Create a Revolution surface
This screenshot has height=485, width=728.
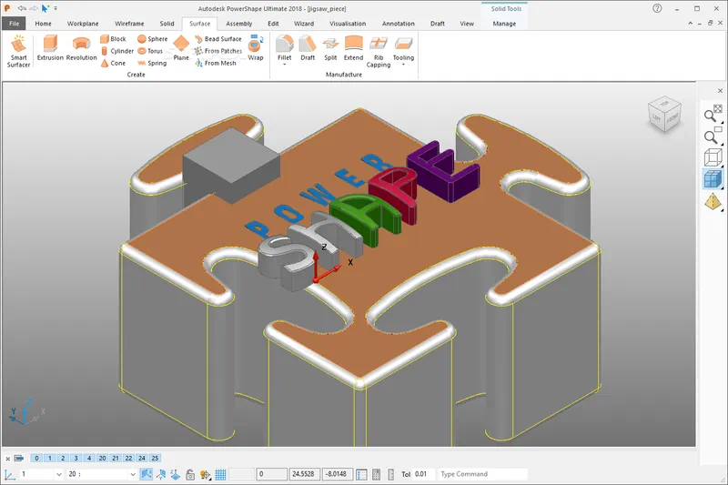click(82, 48)
